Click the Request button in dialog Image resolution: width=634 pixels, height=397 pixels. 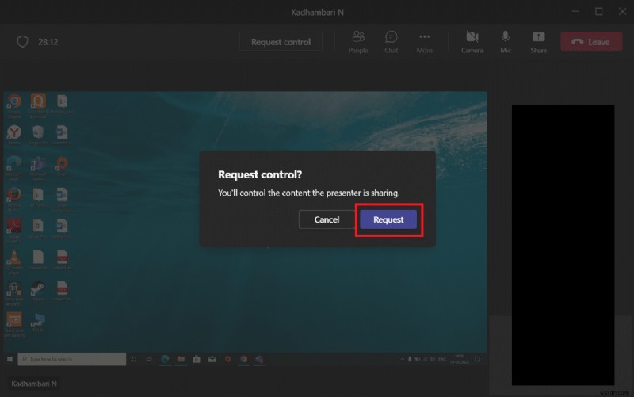(x=388, y=219)
